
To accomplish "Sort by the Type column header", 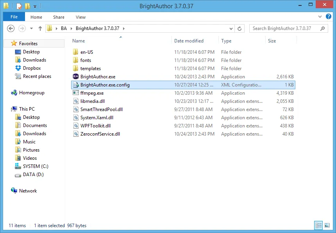I will point(226,41).
